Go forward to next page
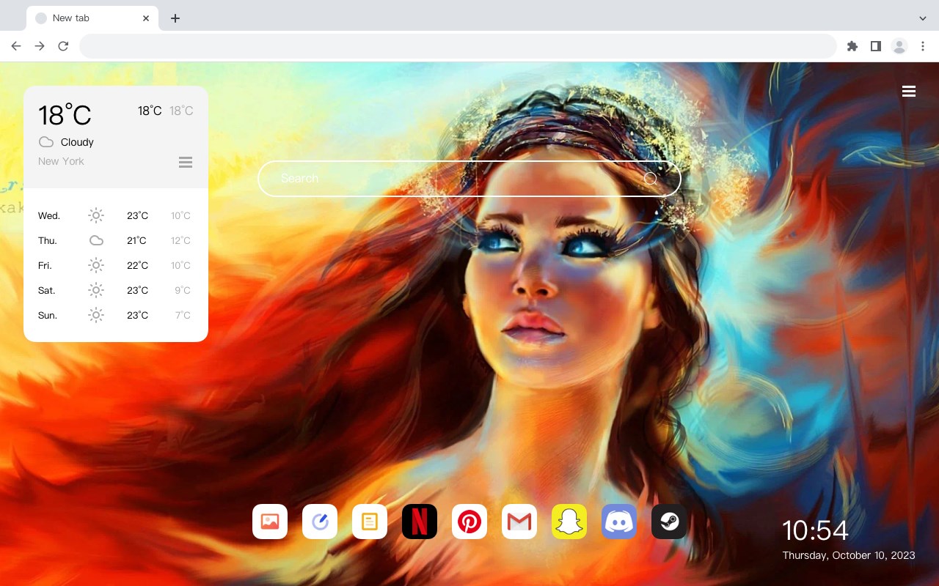Viewport: 939px width, 586px height. pyautogui.click(x=40, y=46)
